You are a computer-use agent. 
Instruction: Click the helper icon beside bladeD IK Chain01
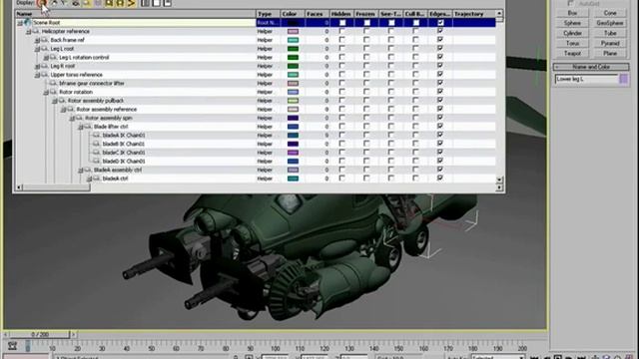point(97,161)
